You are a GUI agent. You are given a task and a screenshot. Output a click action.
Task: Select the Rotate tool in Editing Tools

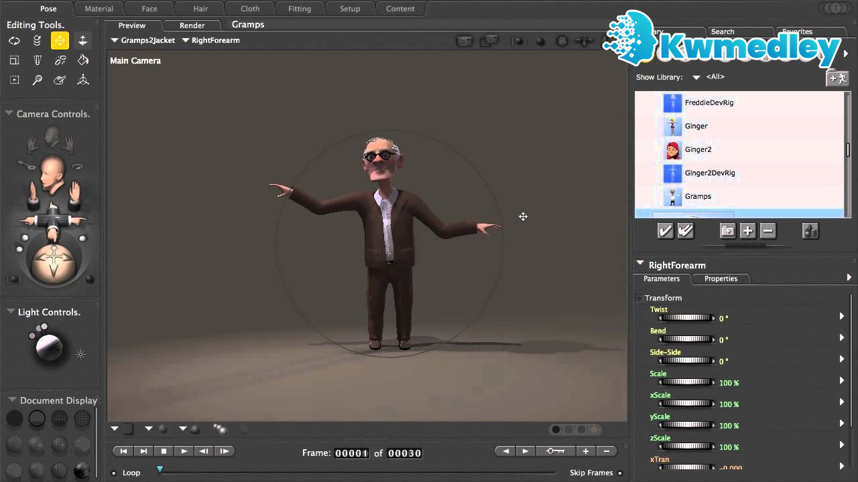click(x=14, y=41)
